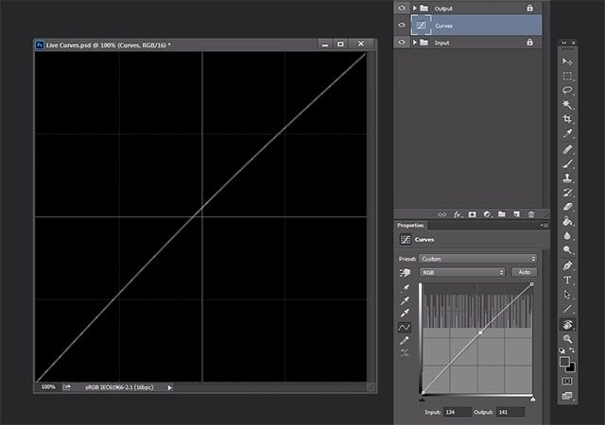Viewport: 605px width, 425px height.
Task: Select the Eraser tool
Action: pyautogui.click(x=567, y=206)
